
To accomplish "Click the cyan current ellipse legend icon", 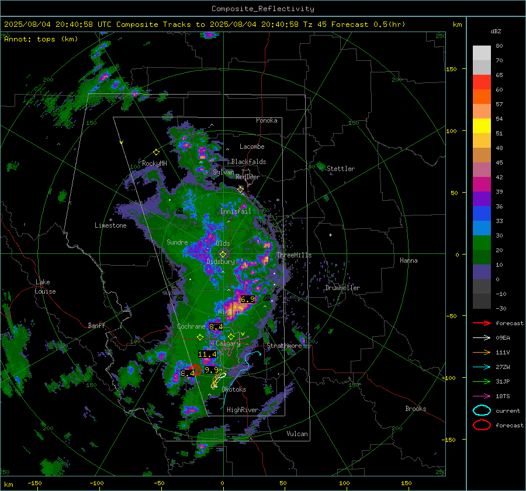I will click(x=482, y=410).
